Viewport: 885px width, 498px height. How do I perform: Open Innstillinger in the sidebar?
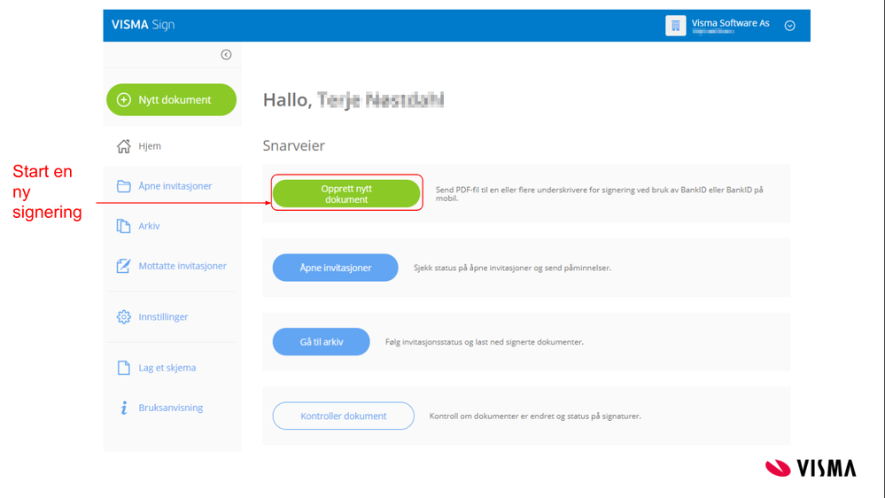pyautogui.click(x=163, y=316)
